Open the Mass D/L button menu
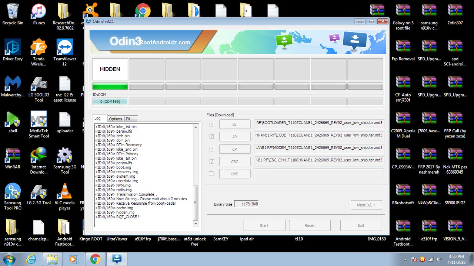This screenshot has height=266, width=474. click(366, 205)
